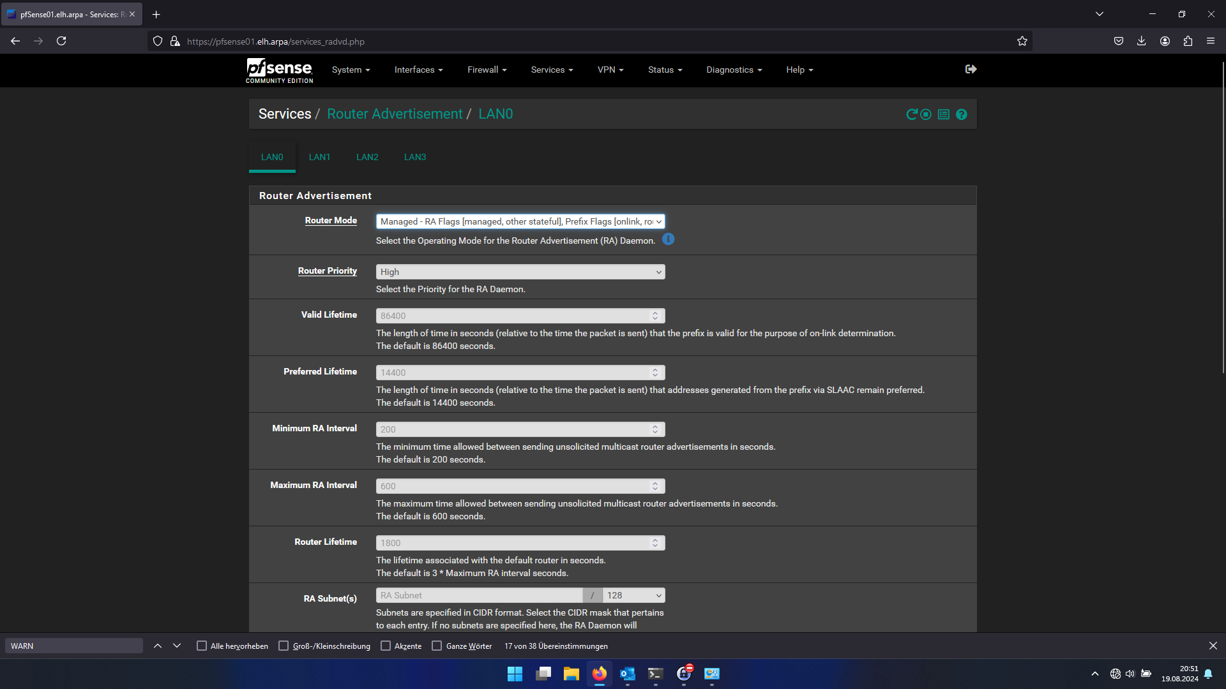Bookmark this page with the star
Screen dimensions: 1226x689
click(1022, 41)
